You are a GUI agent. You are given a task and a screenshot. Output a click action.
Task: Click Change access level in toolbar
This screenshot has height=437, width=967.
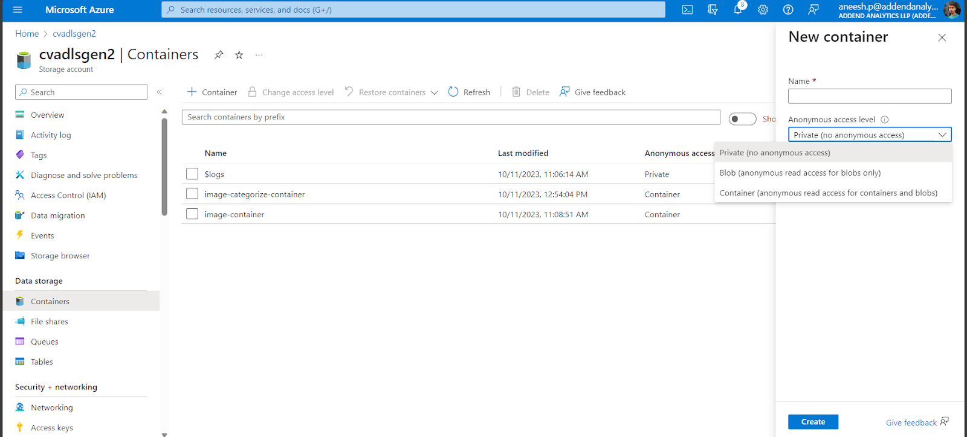click(x=291, y=92)
